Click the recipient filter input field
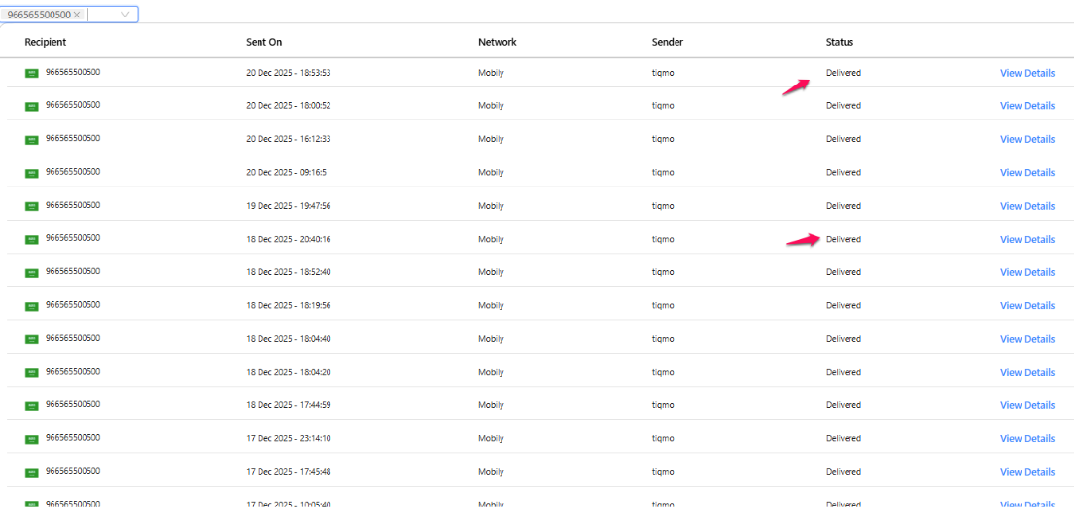Image resolution: width=1074 pixels, height=511 pixels. tap(101, 15)
